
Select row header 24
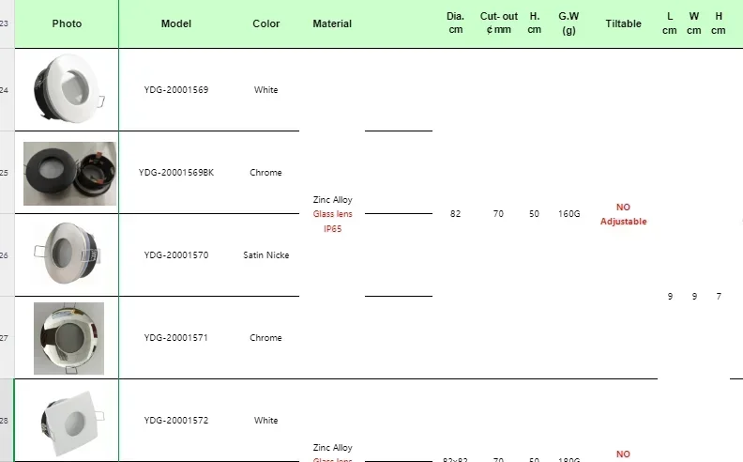click(x=7, y=89)
